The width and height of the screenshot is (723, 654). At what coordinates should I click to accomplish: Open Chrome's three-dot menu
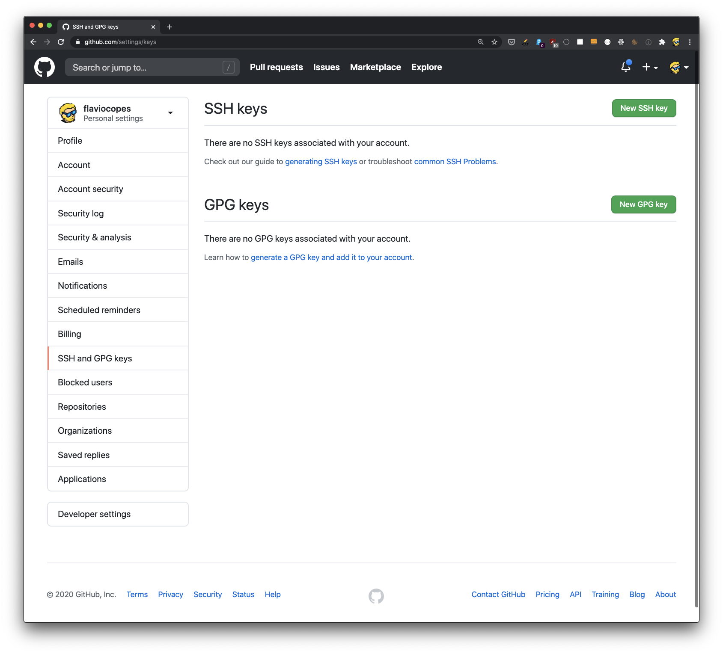coord(689,42)
